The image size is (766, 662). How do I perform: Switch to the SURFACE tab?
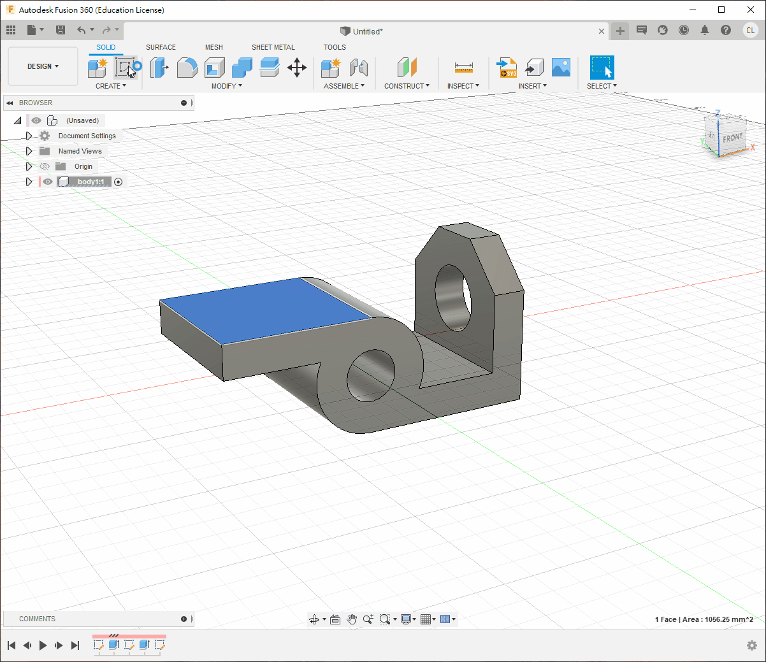pyautogui.click(x=161, y=47)
